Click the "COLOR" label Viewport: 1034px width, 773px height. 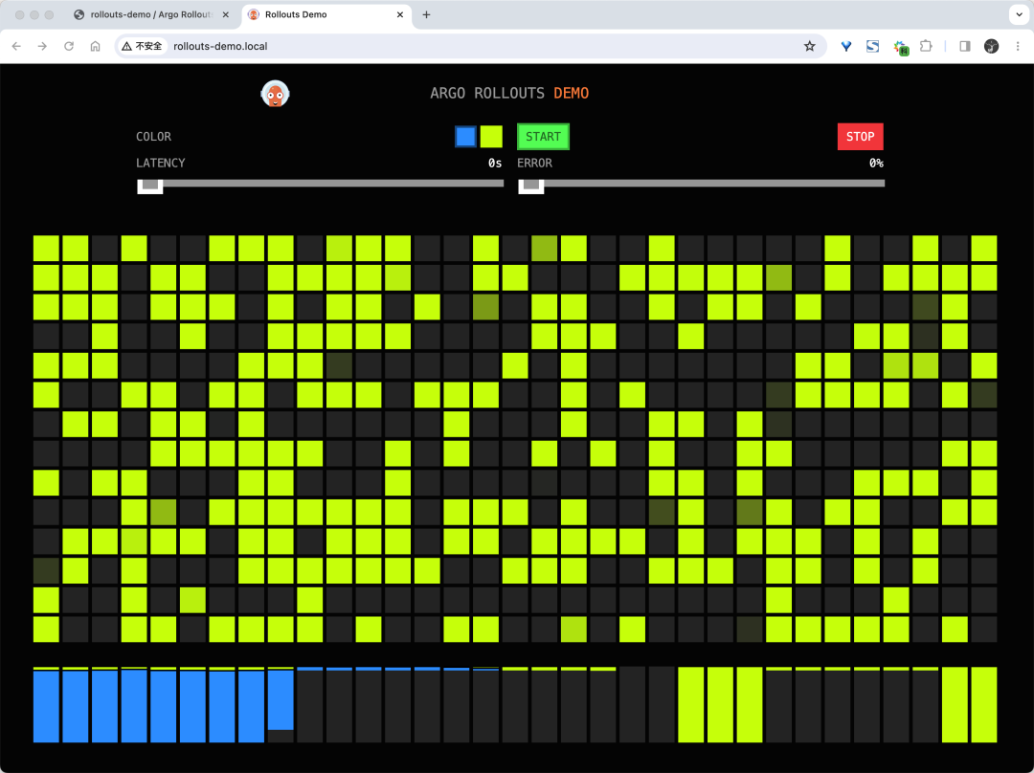tap(153, 137)
